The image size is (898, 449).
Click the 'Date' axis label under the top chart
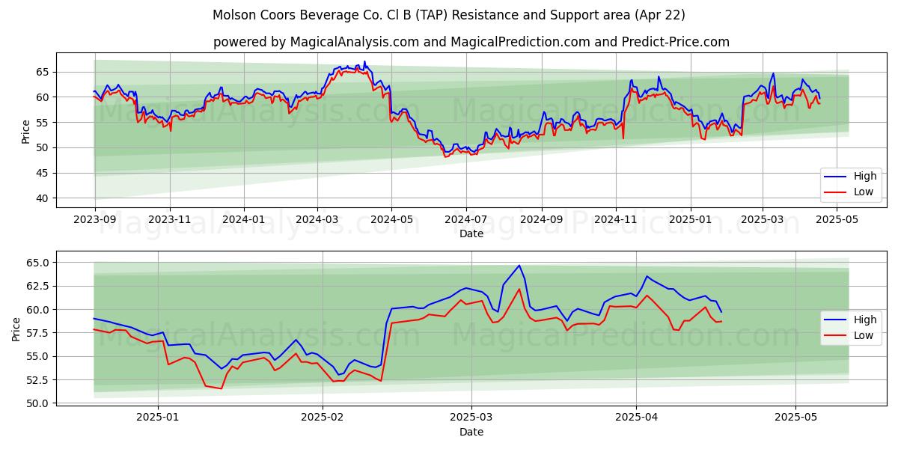(471, 233)
